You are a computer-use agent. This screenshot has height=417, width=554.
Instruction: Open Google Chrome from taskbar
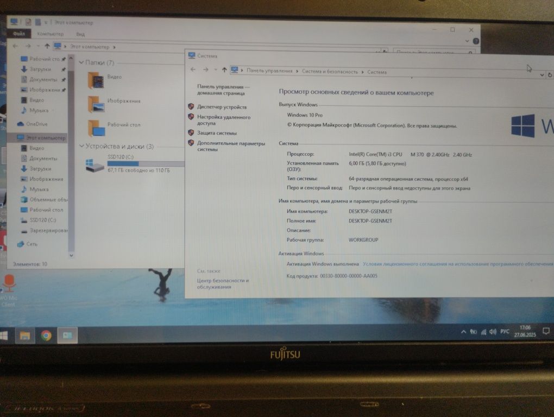point(46,336)
